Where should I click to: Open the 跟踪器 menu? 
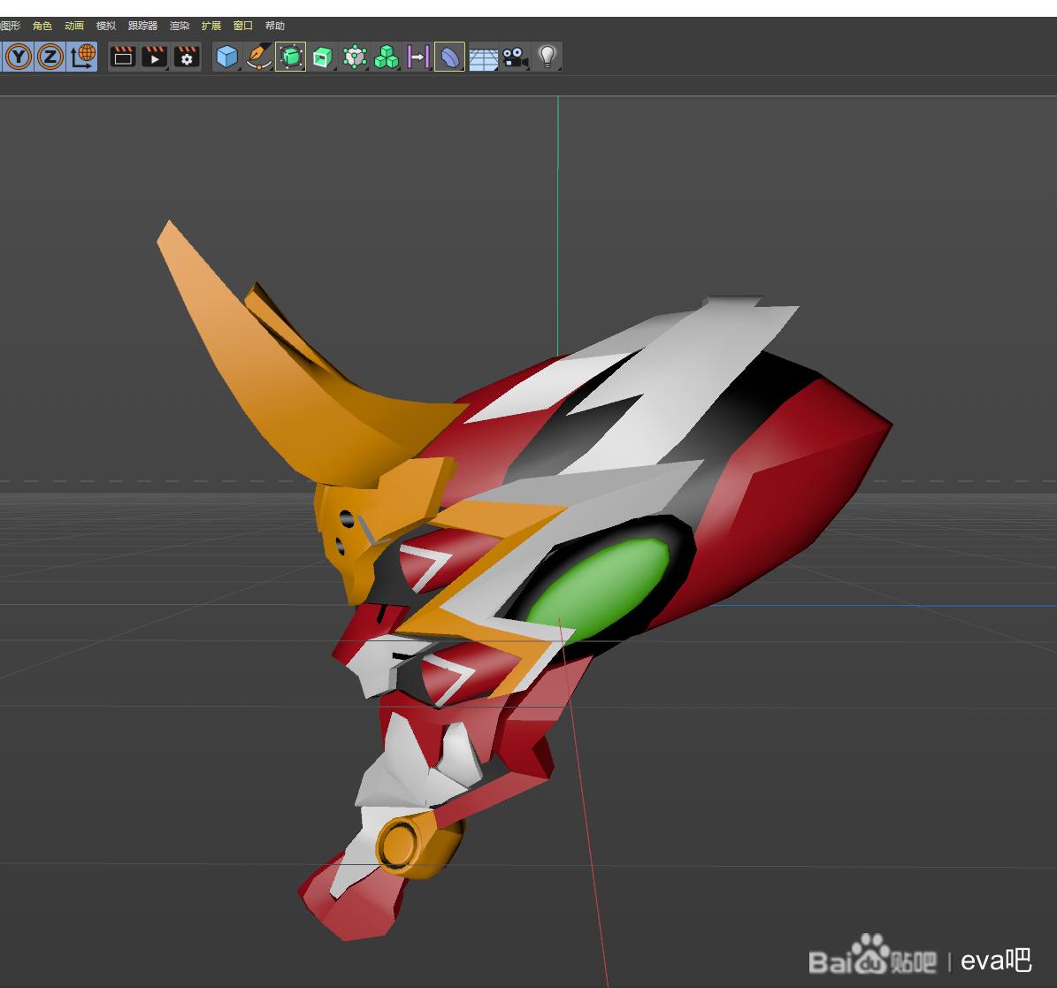point(143,26)
